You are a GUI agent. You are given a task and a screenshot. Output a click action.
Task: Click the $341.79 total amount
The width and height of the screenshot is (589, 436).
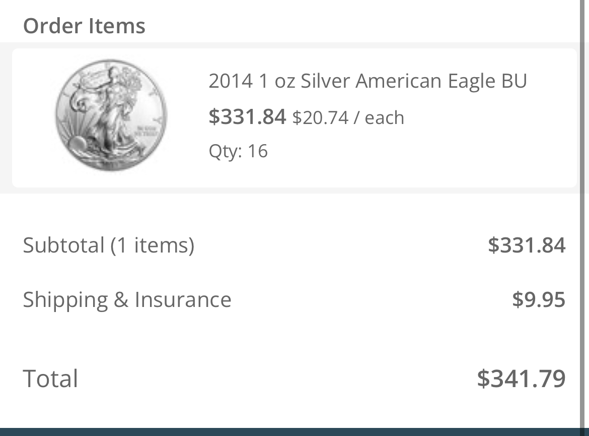pos(521,379)
